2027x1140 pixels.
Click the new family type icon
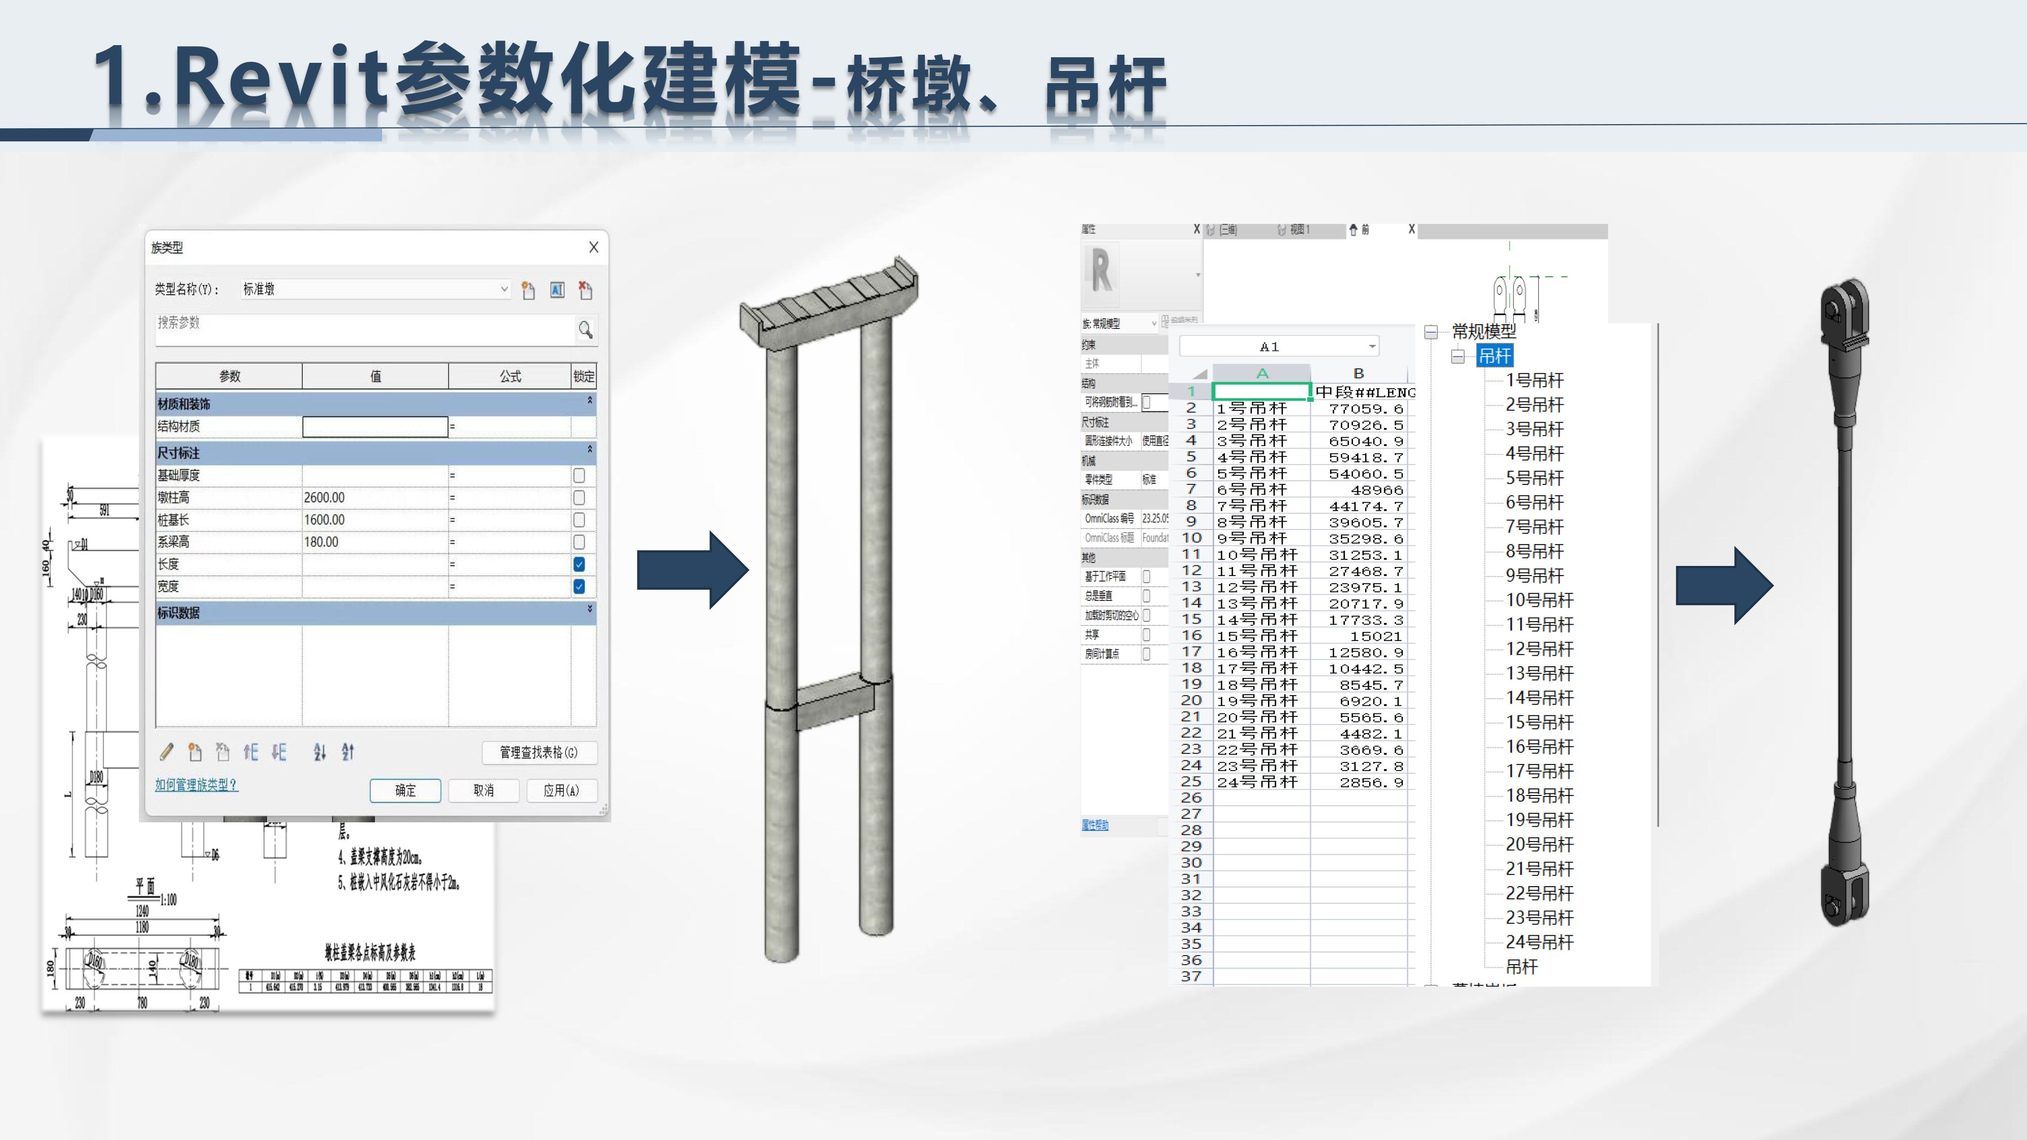pos(528,290)
